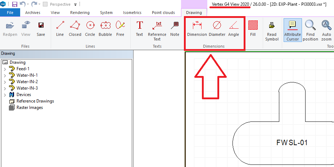Select the Closed polyline tool

tap(75, 29)
